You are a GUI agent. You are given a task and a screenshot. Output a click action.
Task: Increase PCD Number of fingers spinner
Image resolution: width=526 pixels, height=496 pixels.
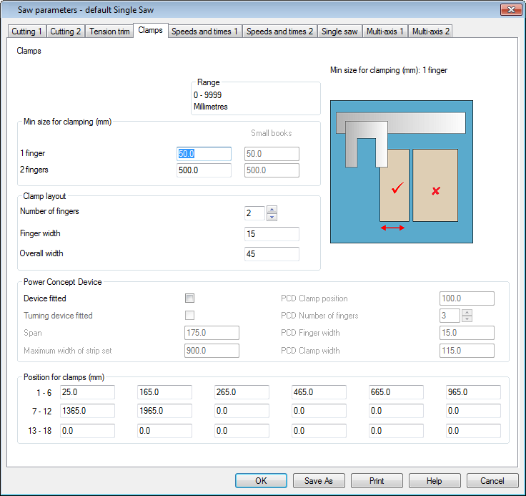(467, 312)
